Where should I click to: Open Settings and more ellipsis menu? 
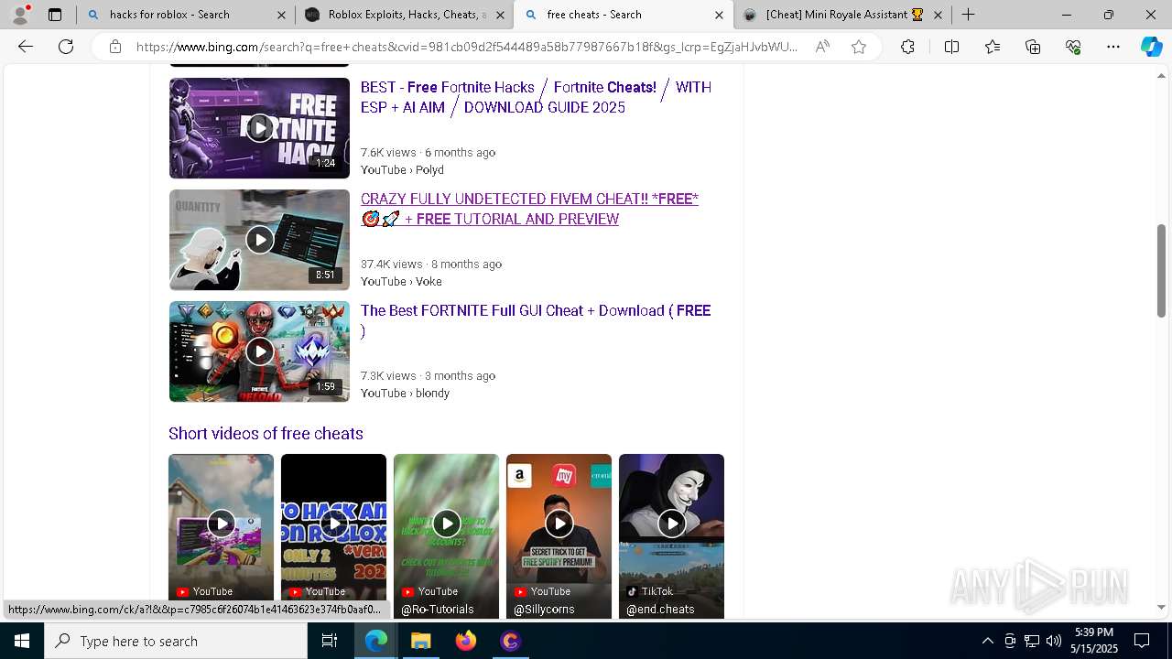(x=1113, y=47)
